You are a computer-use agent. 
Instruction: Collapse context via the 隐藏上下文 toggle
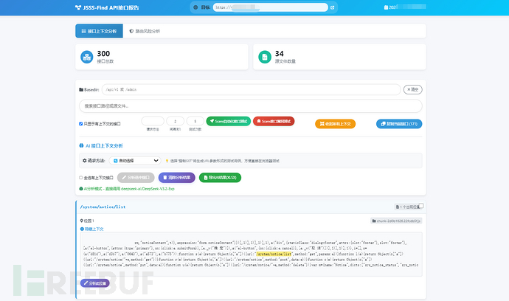click(x=94, y=229)
